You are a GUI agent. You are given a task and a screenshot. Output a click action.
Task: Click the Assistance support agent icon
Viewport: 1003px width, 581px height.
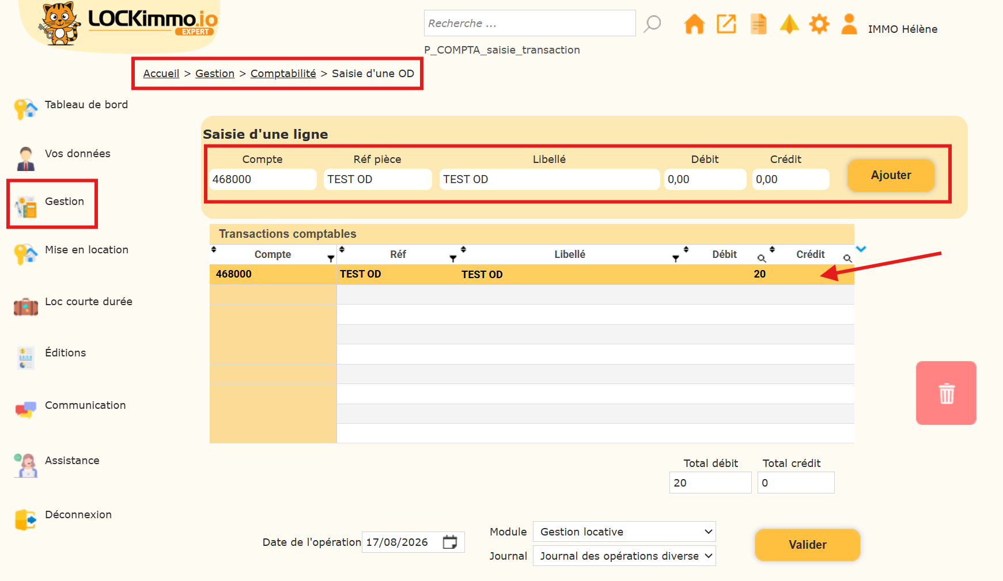pyautogui.click(x=26, y=465)
